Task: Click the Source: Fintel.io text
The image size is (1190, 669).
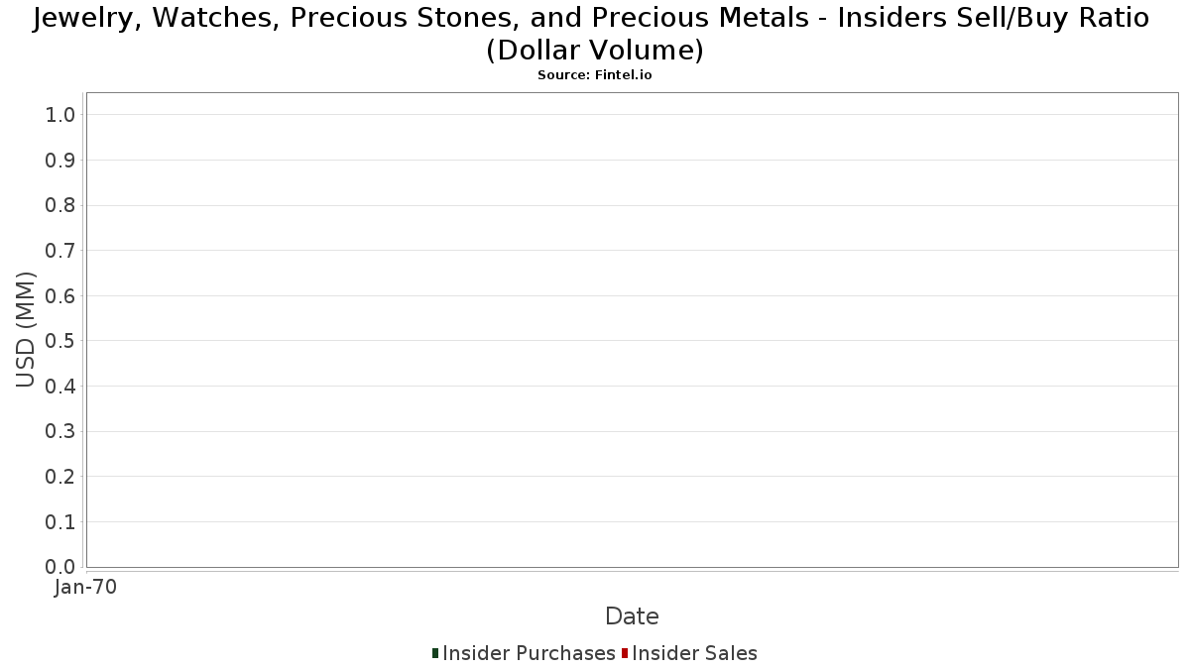Action: pyautogui.click(x=595, y=75)
